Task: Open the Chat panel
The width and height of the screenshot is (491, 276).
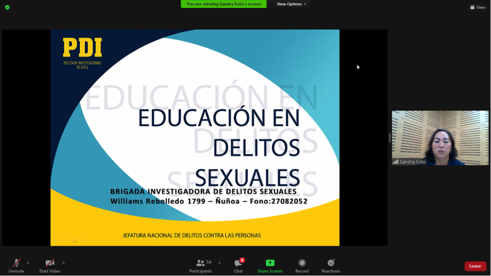Action: pyautogui.click(x=238, y=263)
